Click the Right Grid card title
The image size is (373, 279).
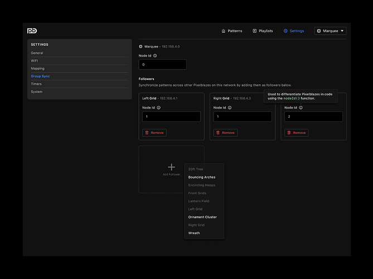pos(221,98)
